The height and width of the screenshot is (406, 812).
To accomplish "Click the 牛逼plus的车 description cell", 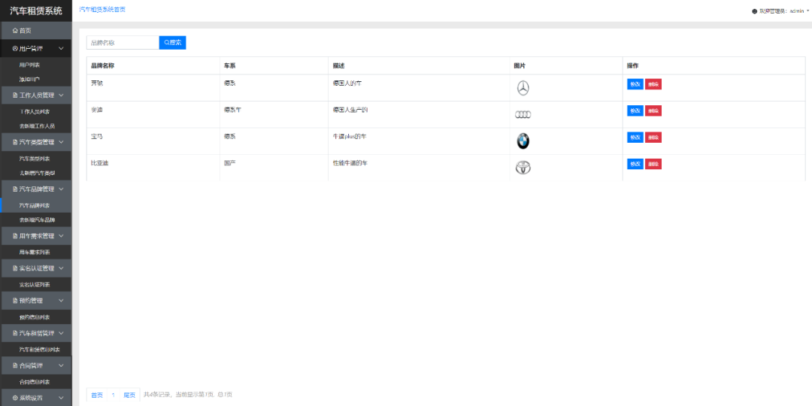I will click(x=419, y=141).
